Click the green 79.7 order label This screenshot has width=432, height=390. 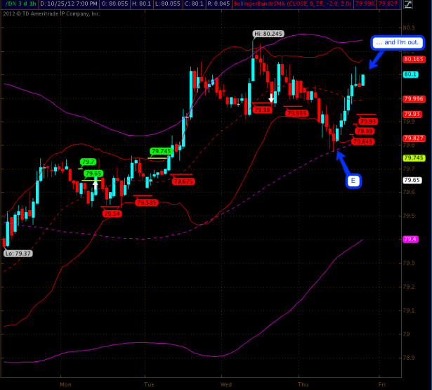click(x=88, y=162)
